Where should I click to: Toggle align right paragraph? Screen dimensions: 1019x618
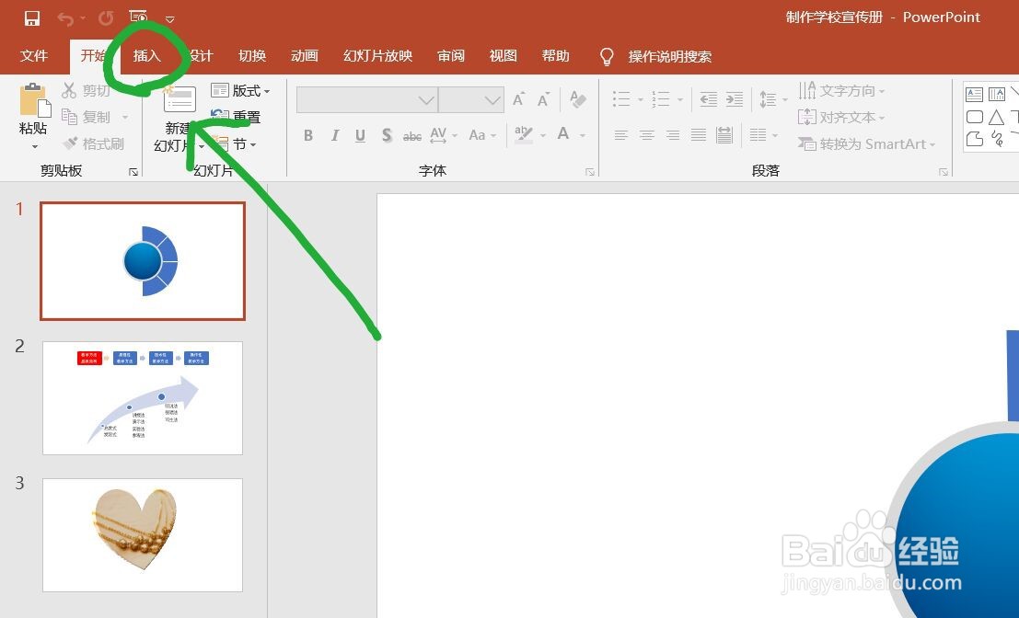(673, 135)
